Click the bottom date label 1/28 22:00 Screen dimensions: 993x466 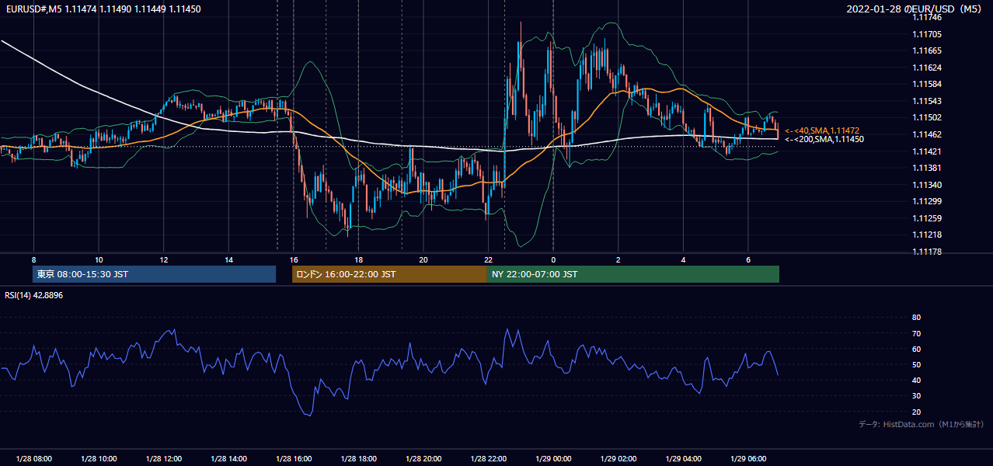[x=488, y=459]
